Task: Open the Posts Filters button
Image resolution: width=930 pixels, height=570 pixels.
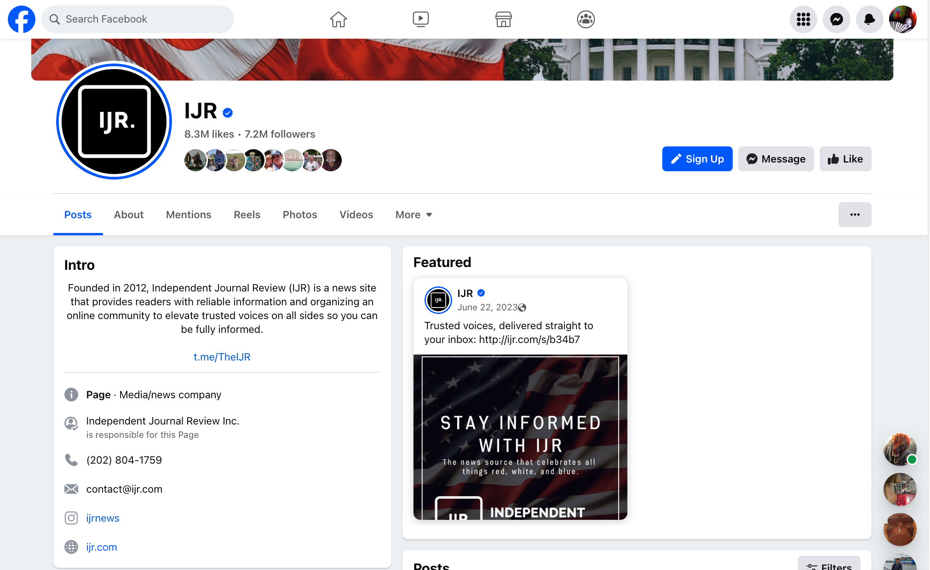Action: pyautogui.click(x=829, y=564)
